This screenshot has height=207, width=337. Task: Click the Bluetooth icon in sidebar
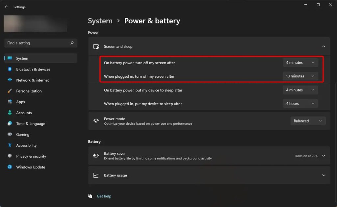[10, 69]
